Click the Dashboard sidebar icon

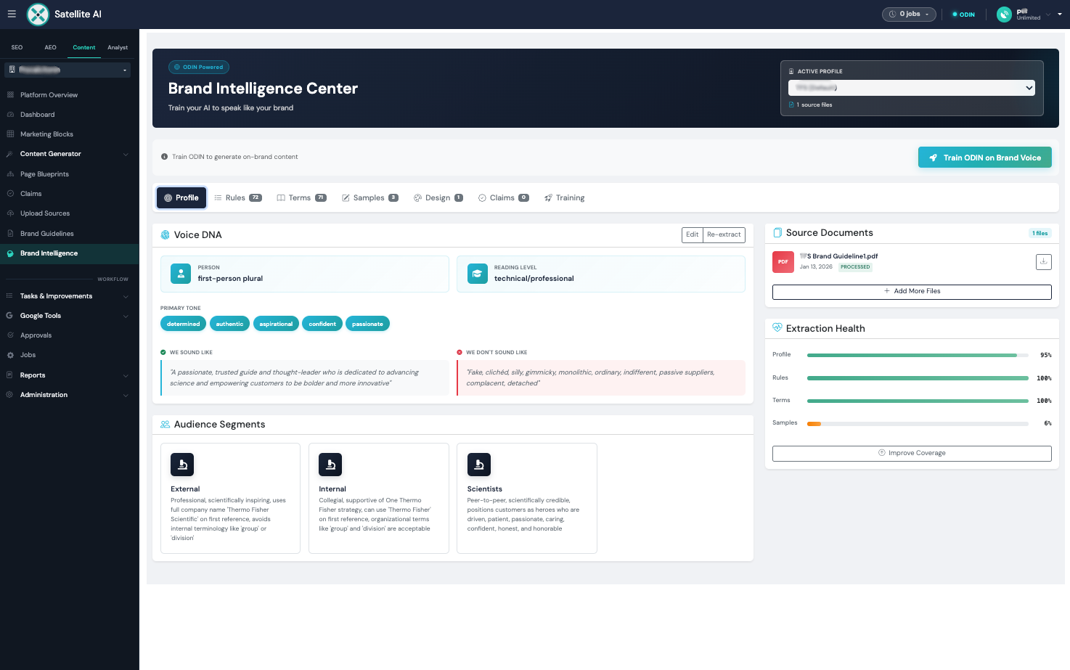click(10, 115)
